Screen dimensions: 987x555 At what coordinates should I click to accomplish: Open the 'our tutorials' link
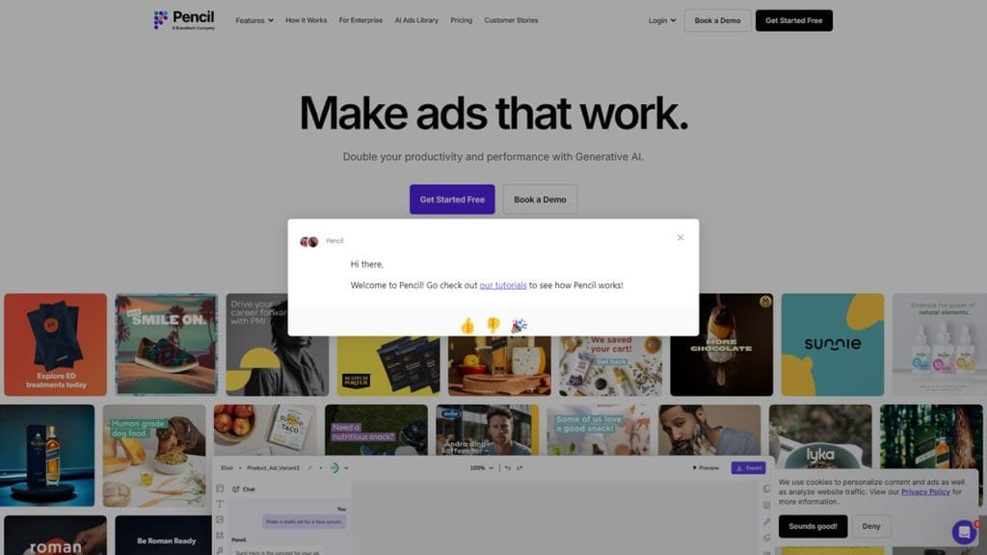[x=503, y=285]
